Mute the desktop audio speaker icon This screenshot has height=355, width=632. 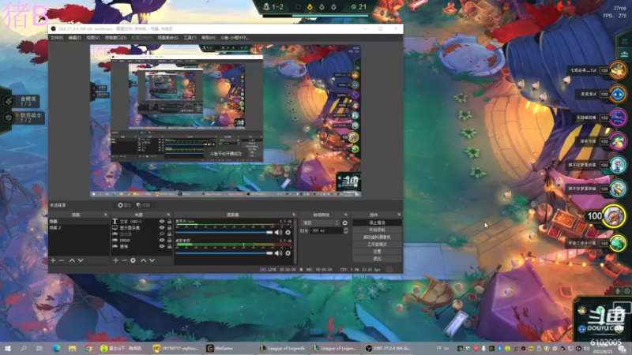pos(278,253)
